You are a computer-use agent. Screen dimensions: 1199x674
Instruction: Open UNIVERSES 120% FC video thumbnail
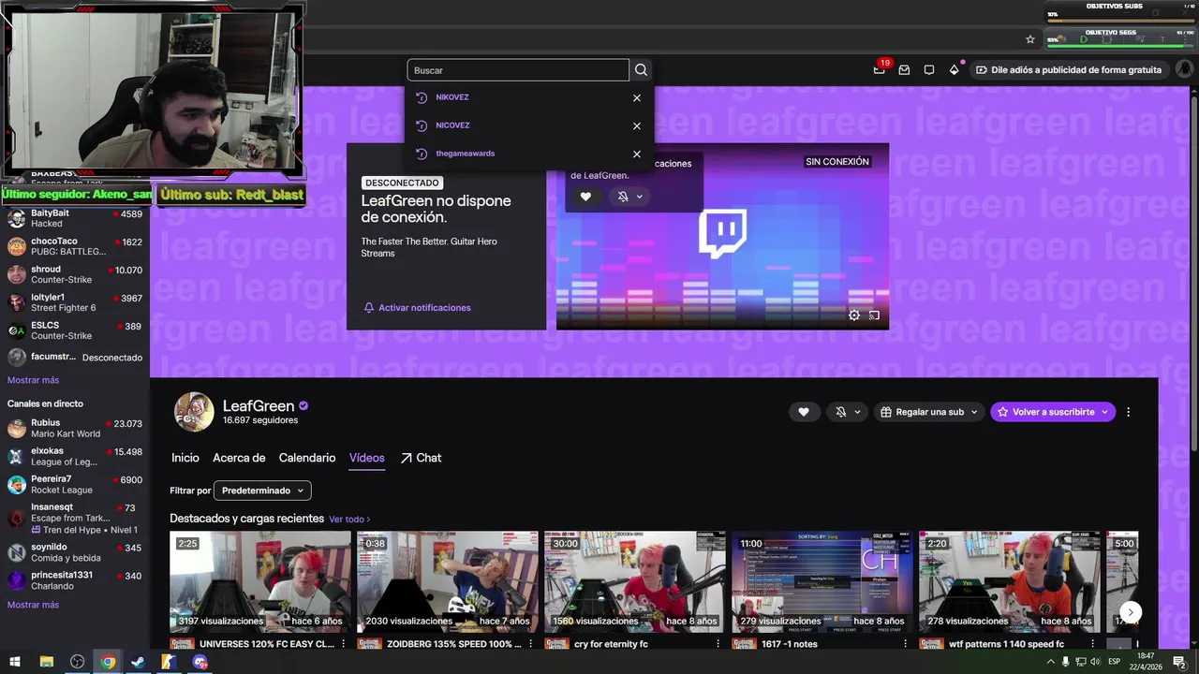tap(260, 581)
